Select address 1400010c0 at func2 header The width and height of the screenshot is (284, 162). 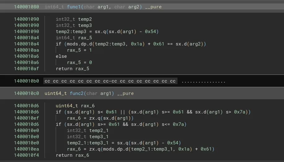(26, 93)
